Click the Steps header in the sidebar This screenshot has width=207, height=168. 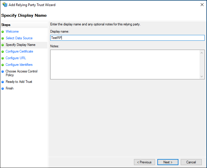6,25
